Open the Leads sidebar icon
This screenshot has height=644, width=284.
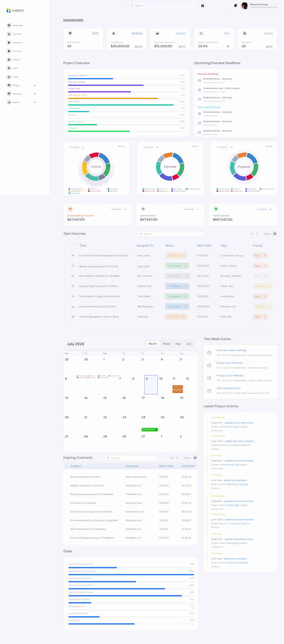(9, 77)
